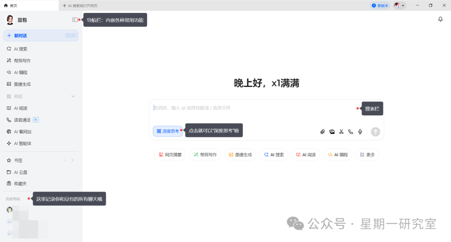Click the 图像生成 shortcut chip

240,155
